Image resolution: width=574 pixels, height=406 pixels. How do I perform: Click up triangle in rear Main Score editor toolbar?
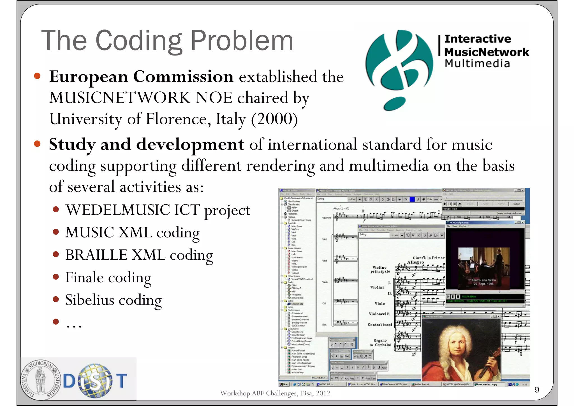pos(360,199)
